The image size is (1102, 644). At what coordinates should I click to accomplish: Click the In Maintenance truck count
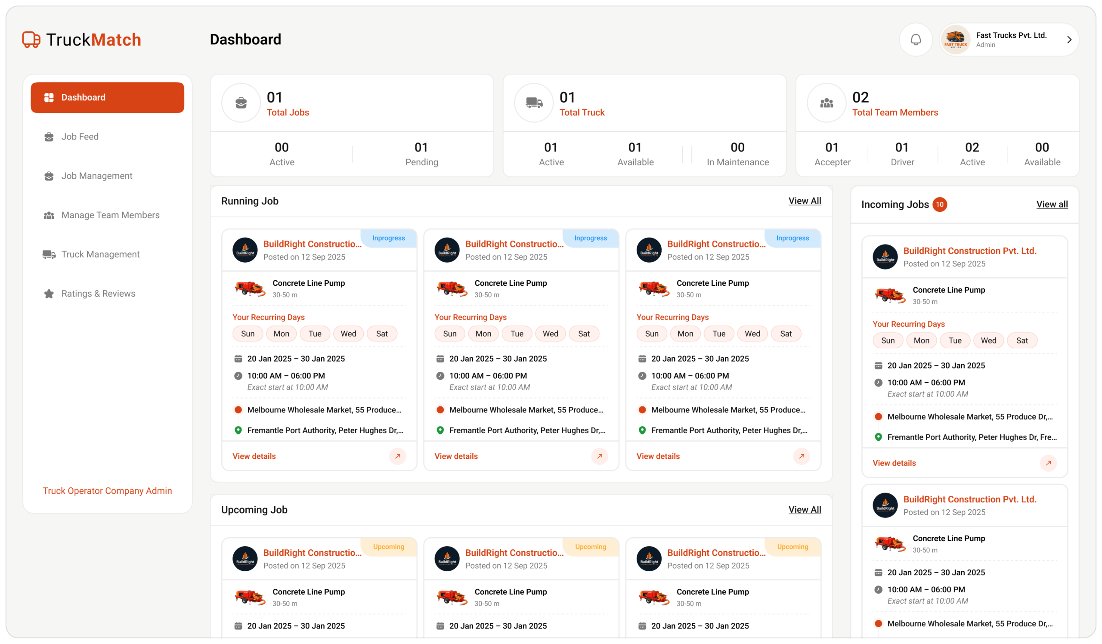tap(737, 148)
